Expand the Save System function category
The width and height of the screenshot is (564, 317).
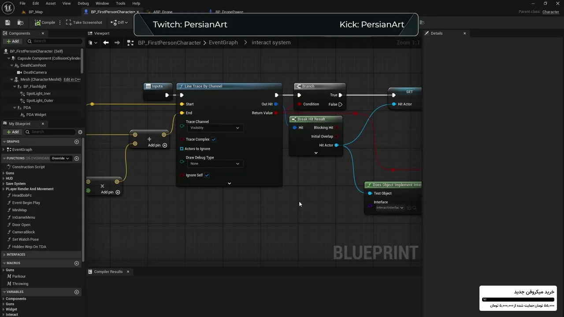pos(4,184)
